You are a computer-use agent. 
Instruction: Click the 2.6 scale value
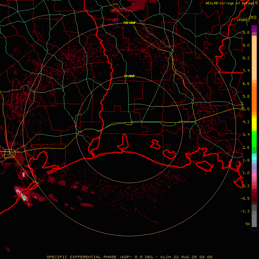click(x=246, y=148)
